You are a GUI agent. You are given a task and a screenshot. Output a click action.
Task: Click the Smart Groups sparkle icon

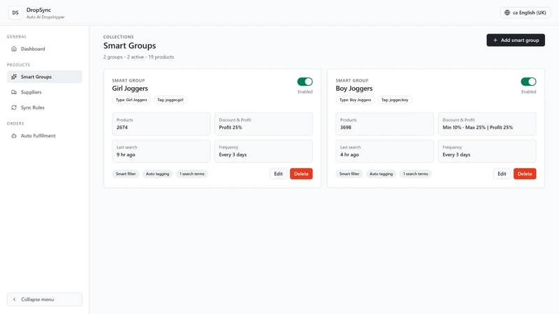coord(14,77)
